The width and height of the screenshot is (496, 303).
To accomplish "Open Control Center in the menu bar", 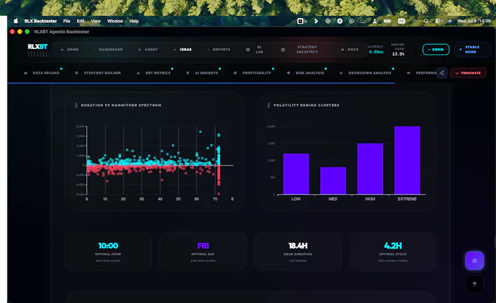I will 438,21.
